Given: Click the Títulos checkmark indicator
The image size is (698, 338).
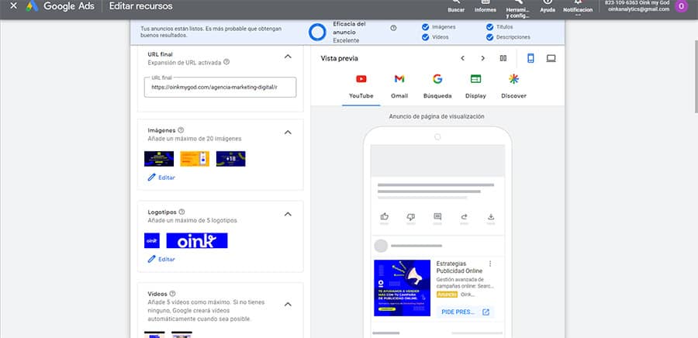Looking at the screenshot, I should tap(489, 26).
